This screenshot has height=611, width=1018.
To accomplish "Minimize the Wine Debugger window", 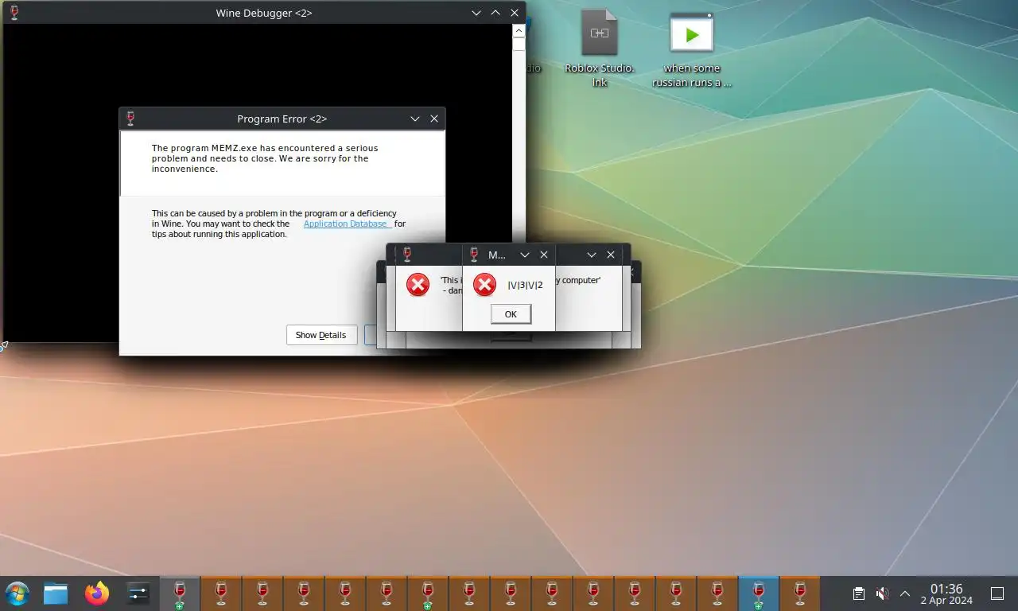I will (476, 13).
